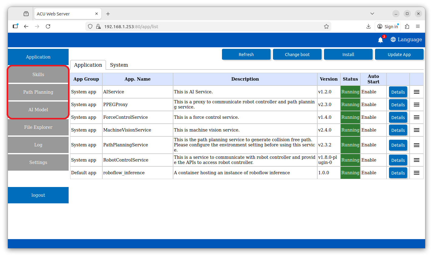Open the browser extensions puzzle icon
This screenshot has width=433, height=257.
click(407, 26)
